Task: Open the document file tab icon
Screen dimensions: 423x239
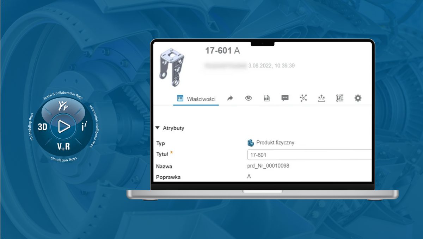Action: pyautogui.click(x=267, y=99)
